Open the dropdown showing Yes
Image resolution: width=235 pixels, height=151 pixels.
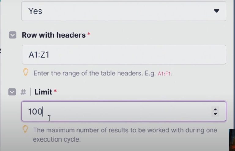coord(124,11)
